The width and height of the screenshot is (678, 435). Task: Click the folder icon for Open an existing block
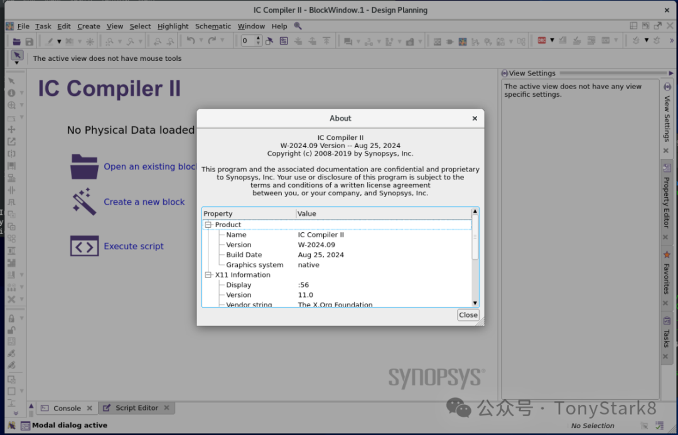84,166
